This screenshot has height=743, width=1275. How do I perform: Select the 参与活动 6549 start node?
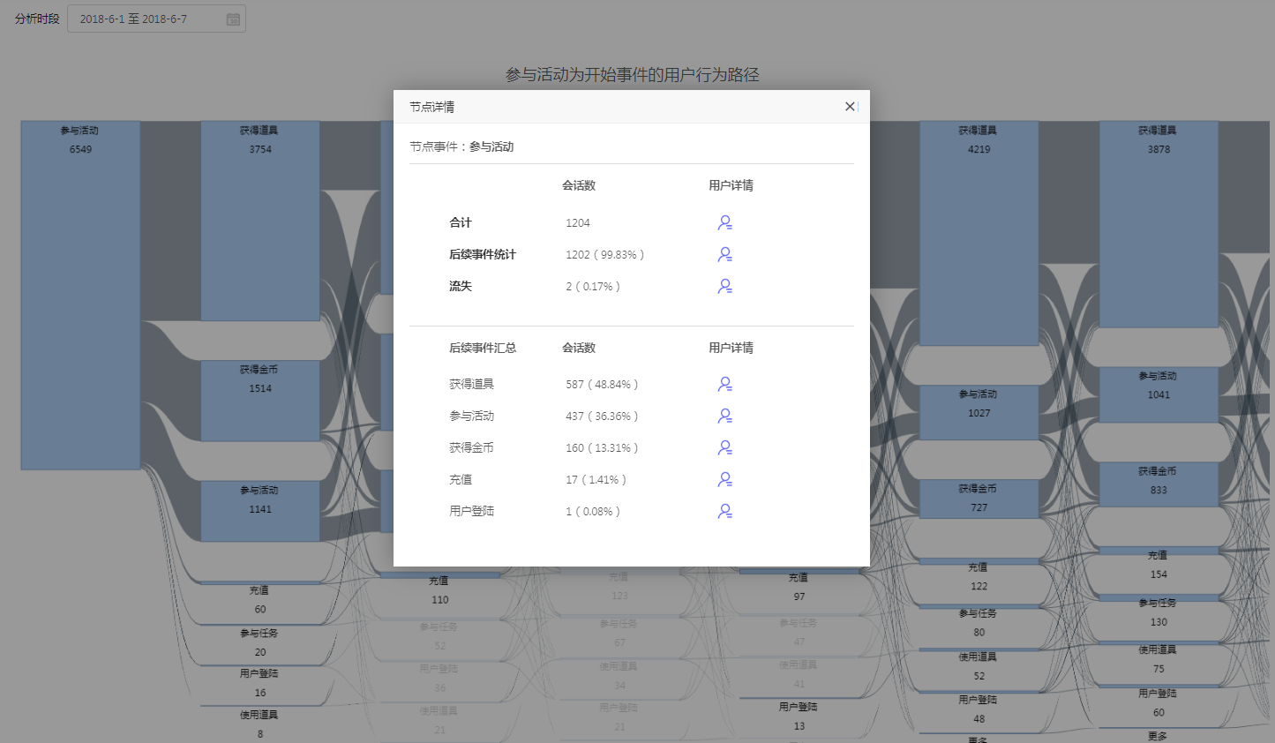pyautogui.click(x=80, y=296)
